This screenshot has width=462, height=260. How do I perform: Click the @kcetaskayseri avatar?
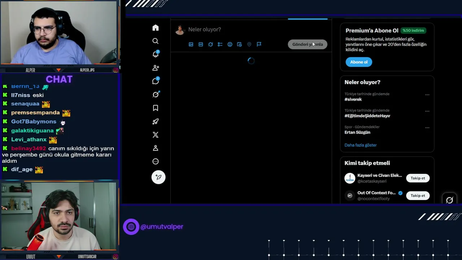(x=350, y=178)
